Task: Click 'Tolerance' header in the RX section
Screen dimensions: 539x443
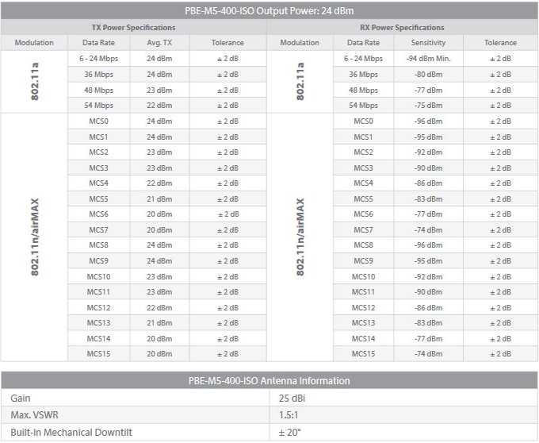Action: [500, 43]
